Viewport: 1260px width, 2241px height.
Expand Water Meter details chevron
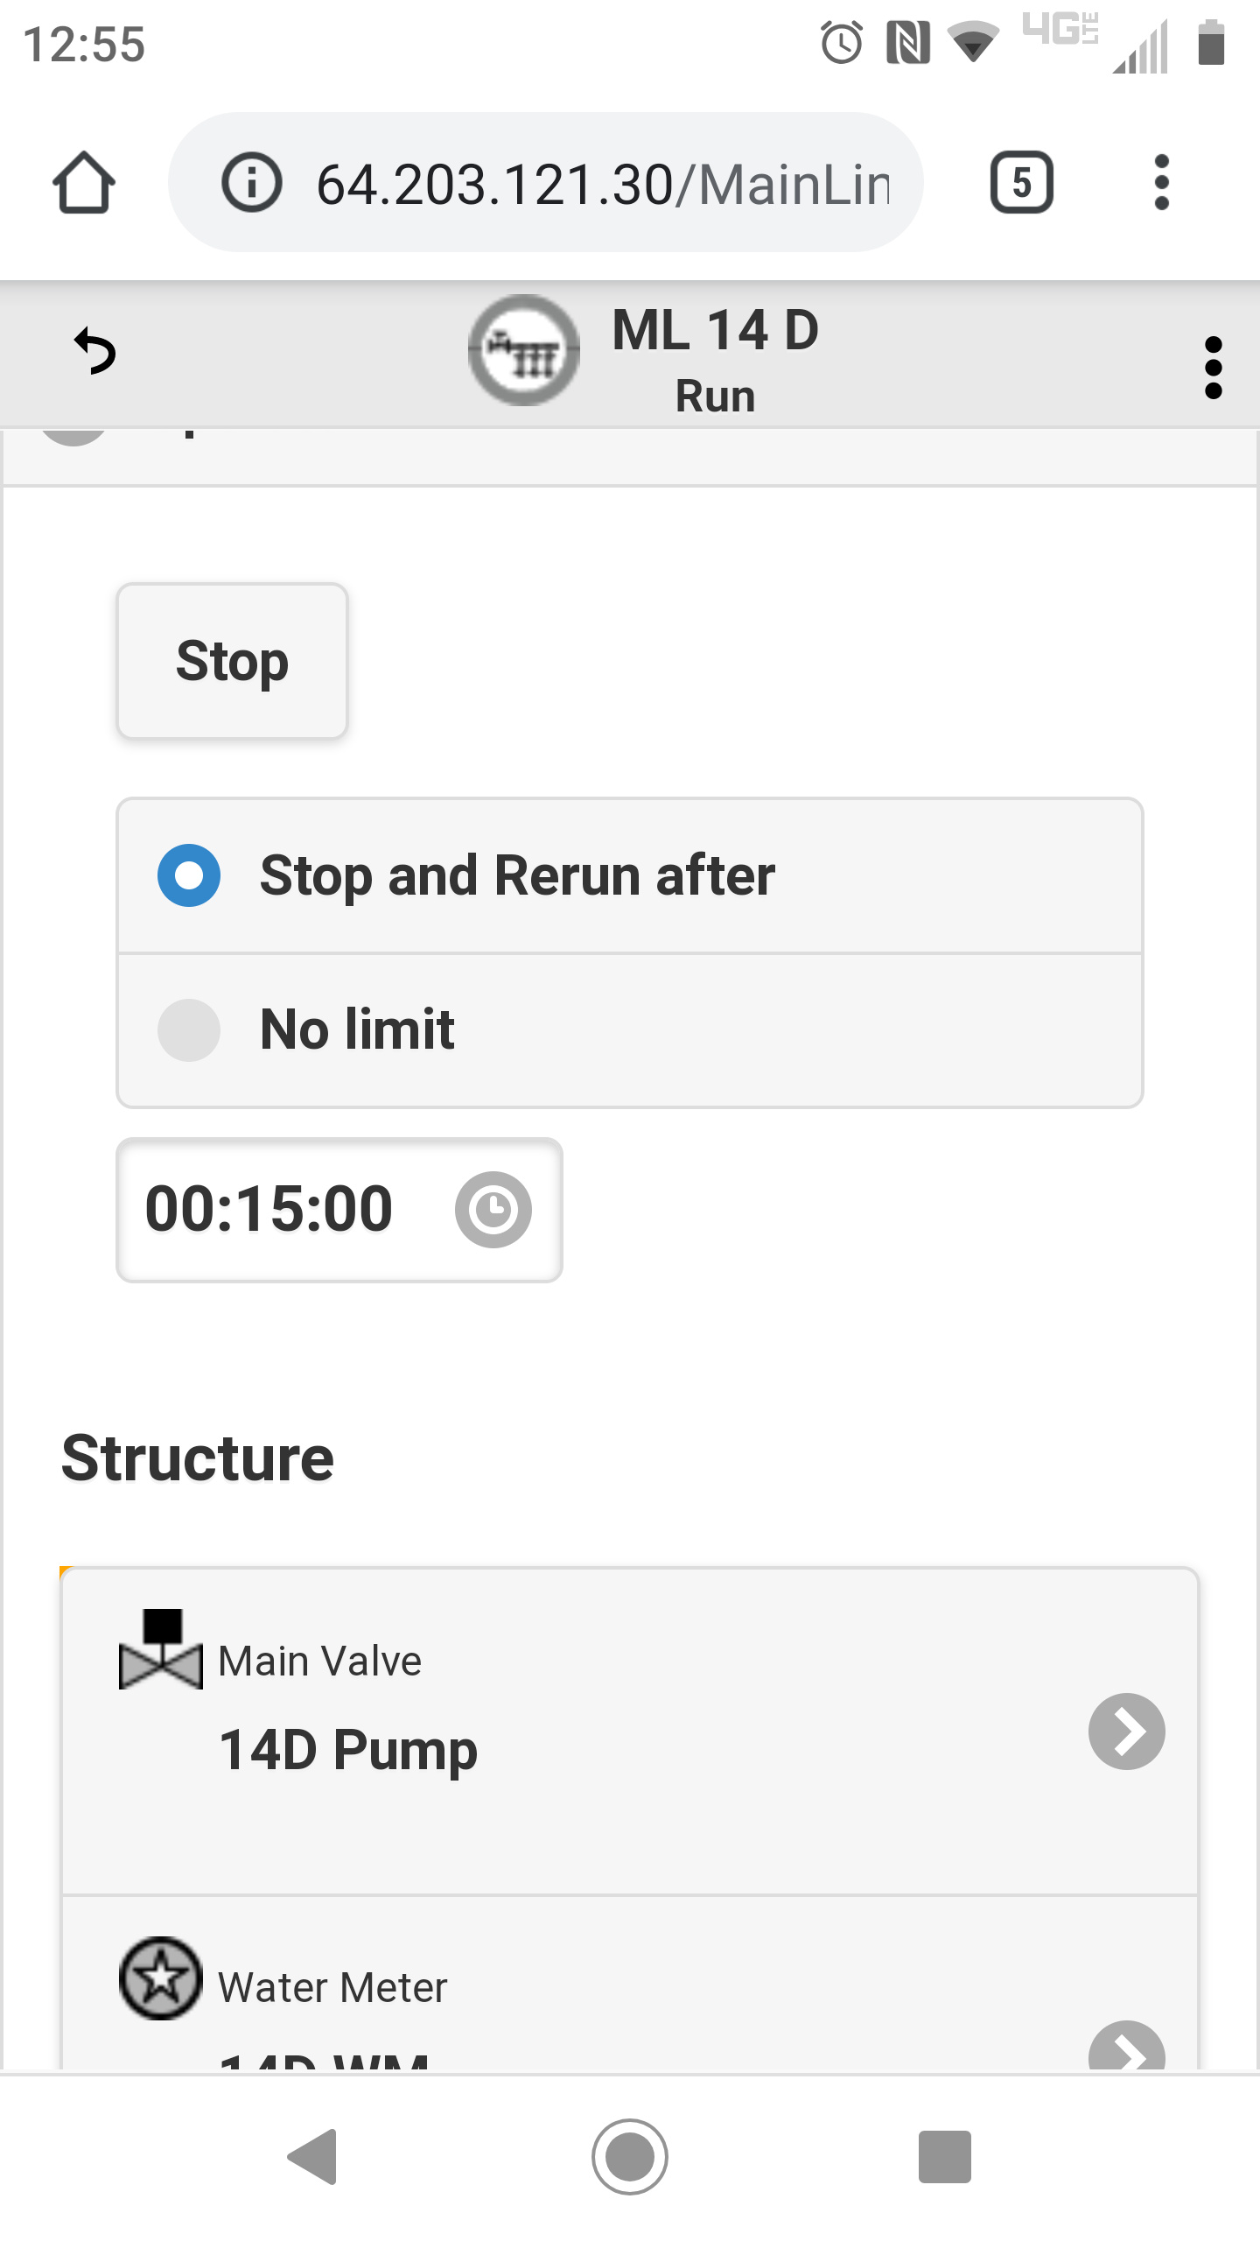coord(1127,2047)
